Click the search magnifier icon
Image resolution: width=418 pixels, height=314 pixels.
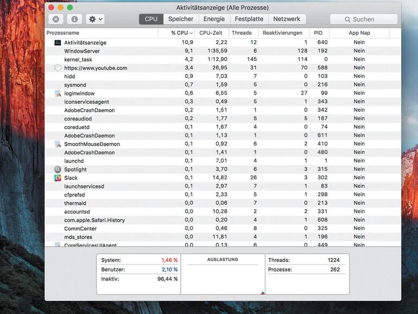[347, 20]
